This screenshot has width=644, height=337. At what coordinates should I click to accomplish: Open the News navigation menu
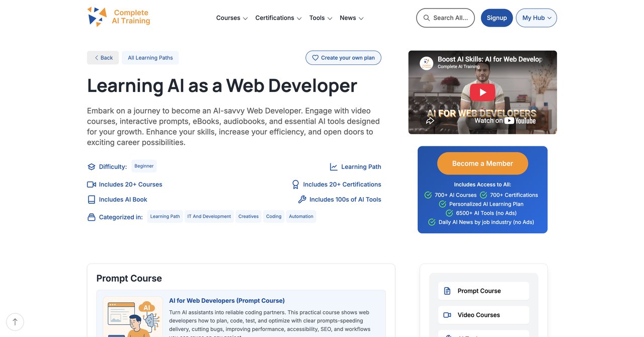coord(352,18)
